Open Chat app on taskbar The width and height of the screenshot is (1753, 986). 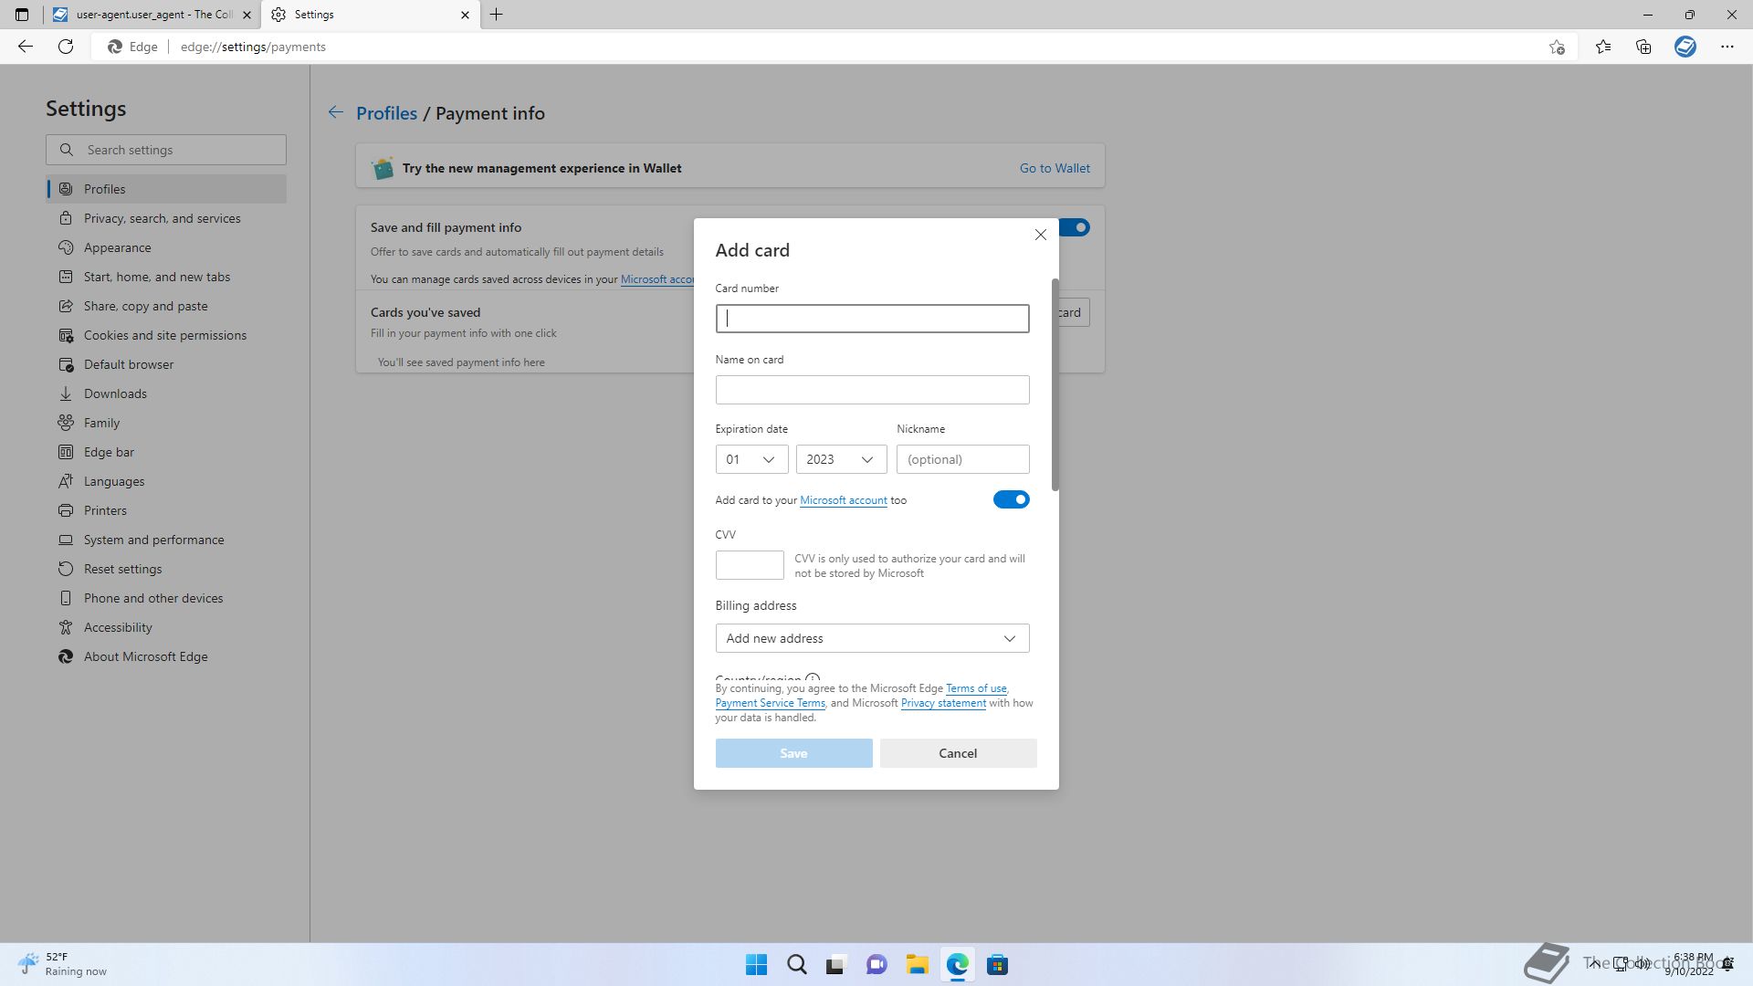pos(876,965)
